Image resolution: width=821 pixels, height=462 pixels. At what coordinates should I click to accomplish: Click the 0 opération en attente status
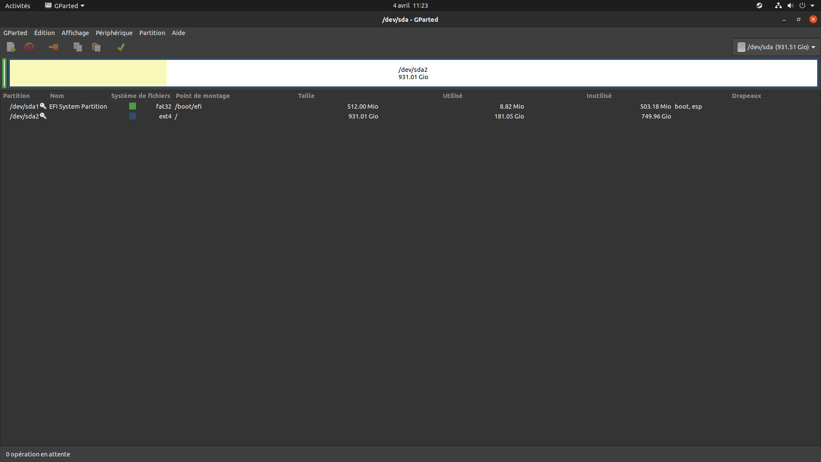(38, 454)
